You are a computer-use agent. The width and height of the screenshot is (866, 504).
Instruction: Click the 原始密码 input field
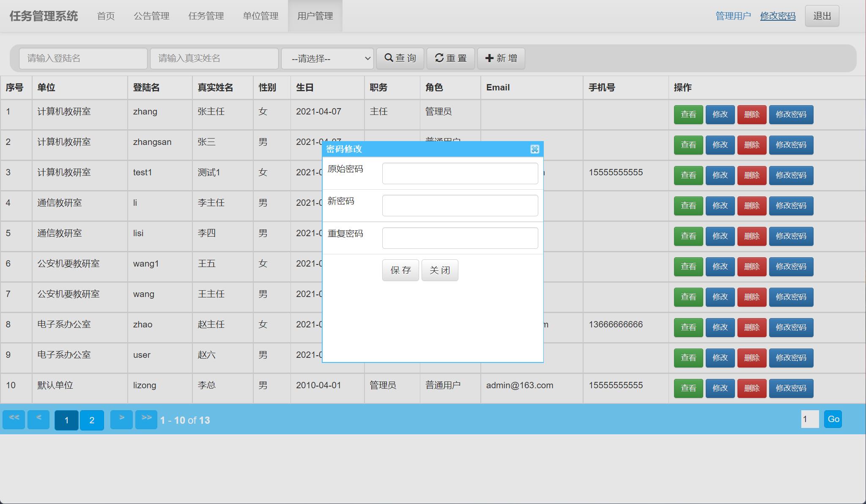[460, 173]
